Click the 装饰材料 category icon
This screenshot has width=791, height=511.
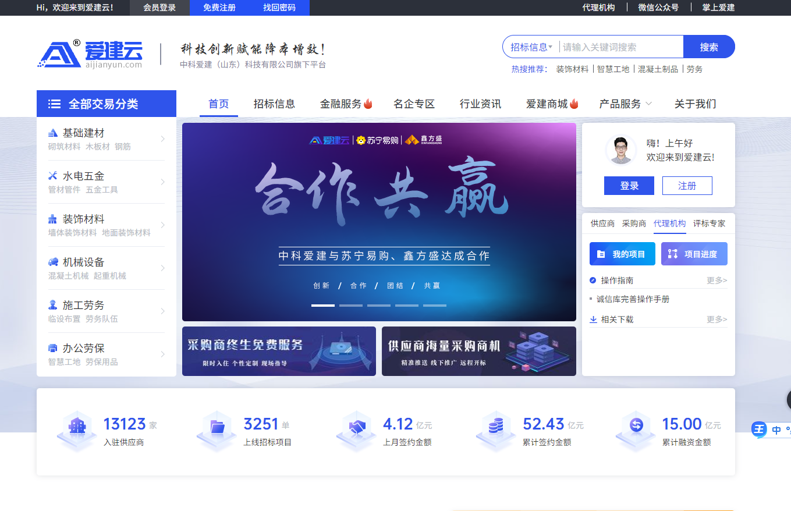tap(53, 219)
